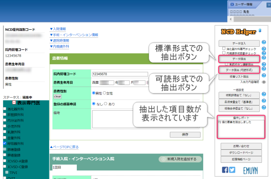Select なし for 登録の拒否申請
This screenshot has height=179, width=271.
pyautogui.click(x=93, y=103)
